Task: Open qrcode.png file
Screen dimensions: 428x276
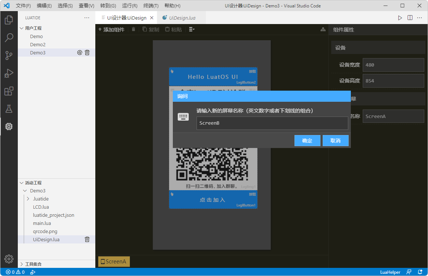Action: pos(56,231)
